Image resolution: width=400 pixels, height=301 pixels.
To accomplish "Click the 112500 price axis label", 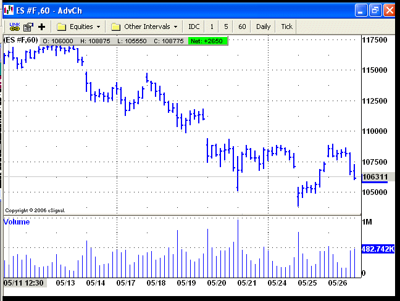I will pos(375,101).
